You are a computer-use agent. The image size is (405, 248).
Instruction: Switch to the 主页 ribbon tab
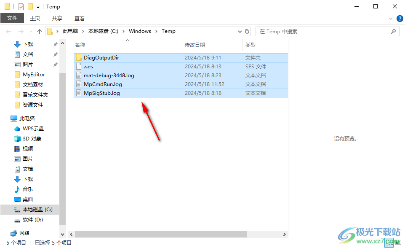[35, 19]
